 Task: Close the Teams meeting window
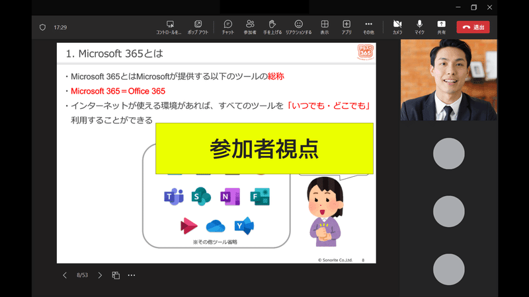click(489, 7)
